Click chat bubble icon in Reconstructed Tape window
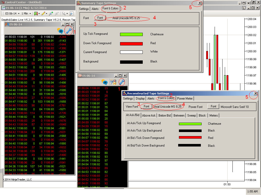This screenshot has height=195, width=261. 104,82
